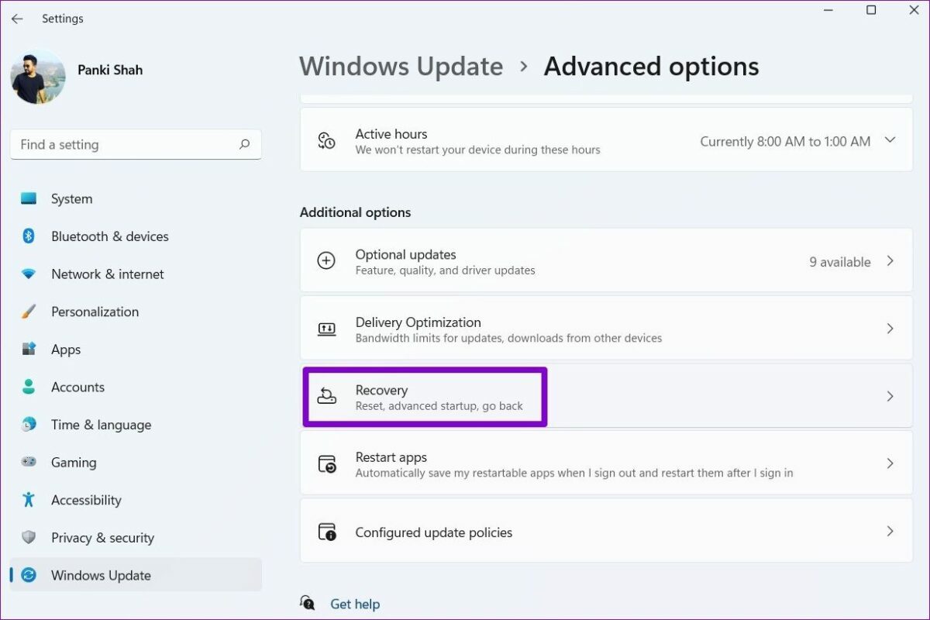Open the Apps settings section

tap(66, 350)
